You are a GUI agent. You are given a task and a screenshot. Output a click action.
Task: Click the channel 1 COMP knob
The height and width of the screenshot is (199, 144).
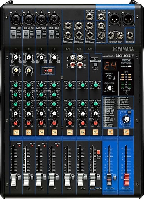pyautogui.click(x=16, y=70)
